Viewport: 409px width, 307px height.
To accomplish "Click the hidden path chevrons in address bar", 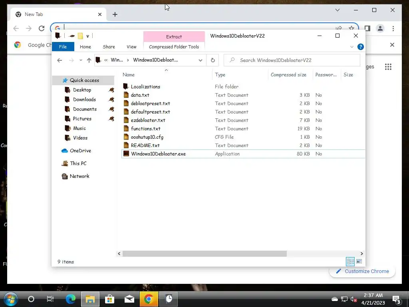I will [x=106, y=60].
